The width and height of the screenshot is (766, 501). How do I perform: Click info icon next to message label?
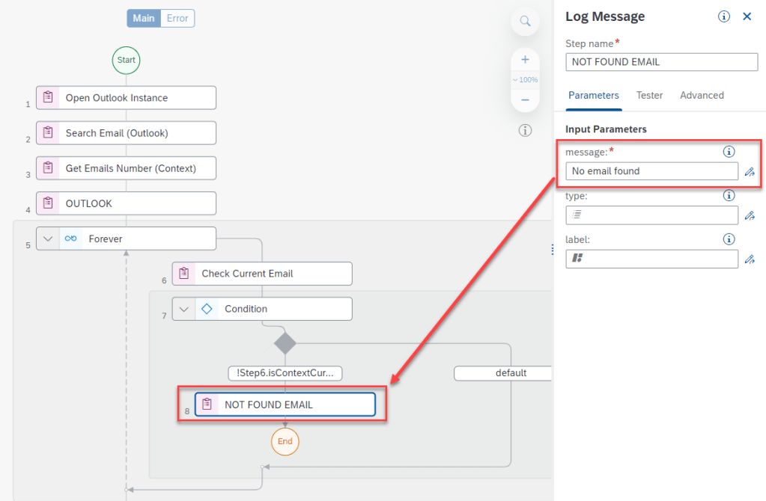point(729,152)
